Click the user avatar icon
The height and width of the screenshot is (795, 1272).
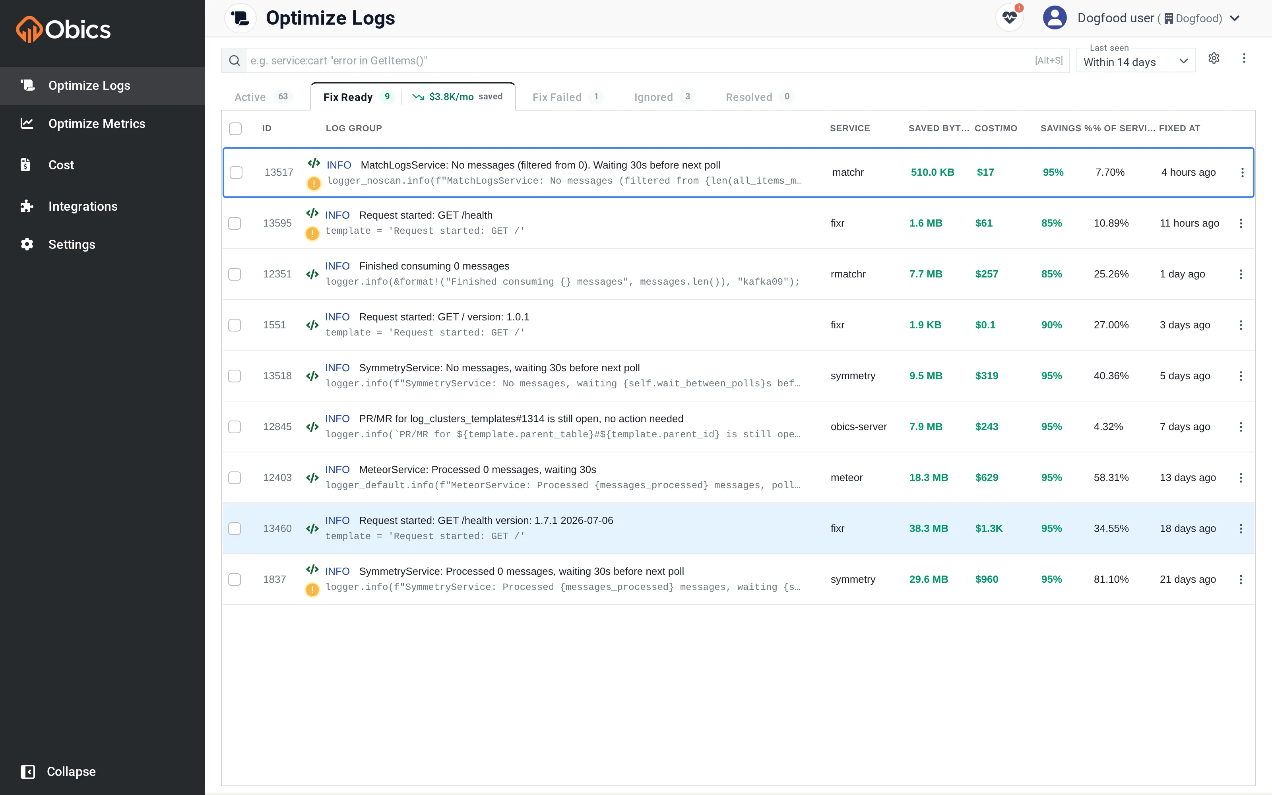1055,18
